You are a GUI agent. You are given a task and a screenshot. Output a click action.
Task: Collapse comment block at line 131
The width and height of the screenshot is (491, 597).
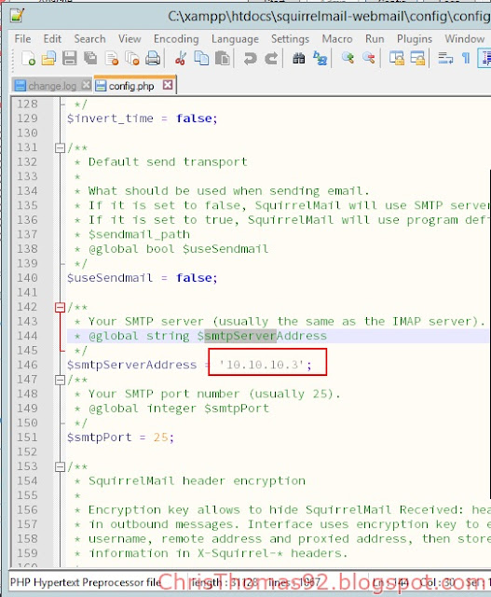point(60,147)
